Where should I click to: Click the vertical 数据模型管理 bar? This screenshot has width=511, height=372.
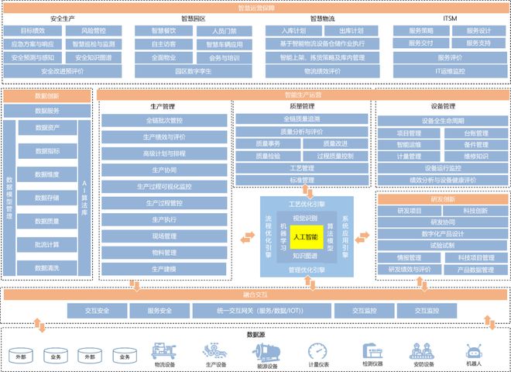click(x=9, y=198)
